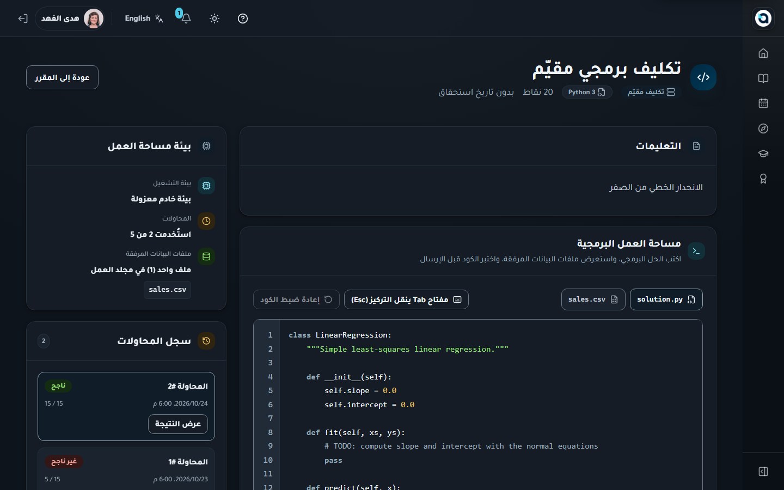Open the help question mark icon
This screenshot has width=784, height=490.
tap(243, 19)
